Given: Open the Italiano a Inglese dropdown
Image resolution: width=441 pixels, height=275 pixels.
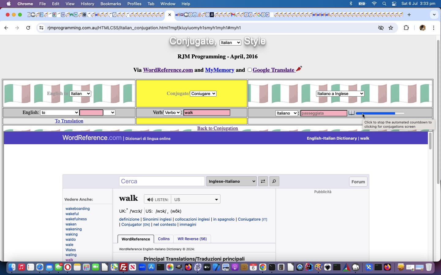Looking at the screenshot, I should coord(340,94).
